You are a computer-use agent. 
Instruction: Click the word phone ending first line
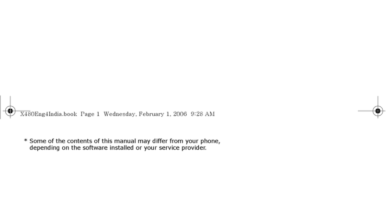point(210,141)
